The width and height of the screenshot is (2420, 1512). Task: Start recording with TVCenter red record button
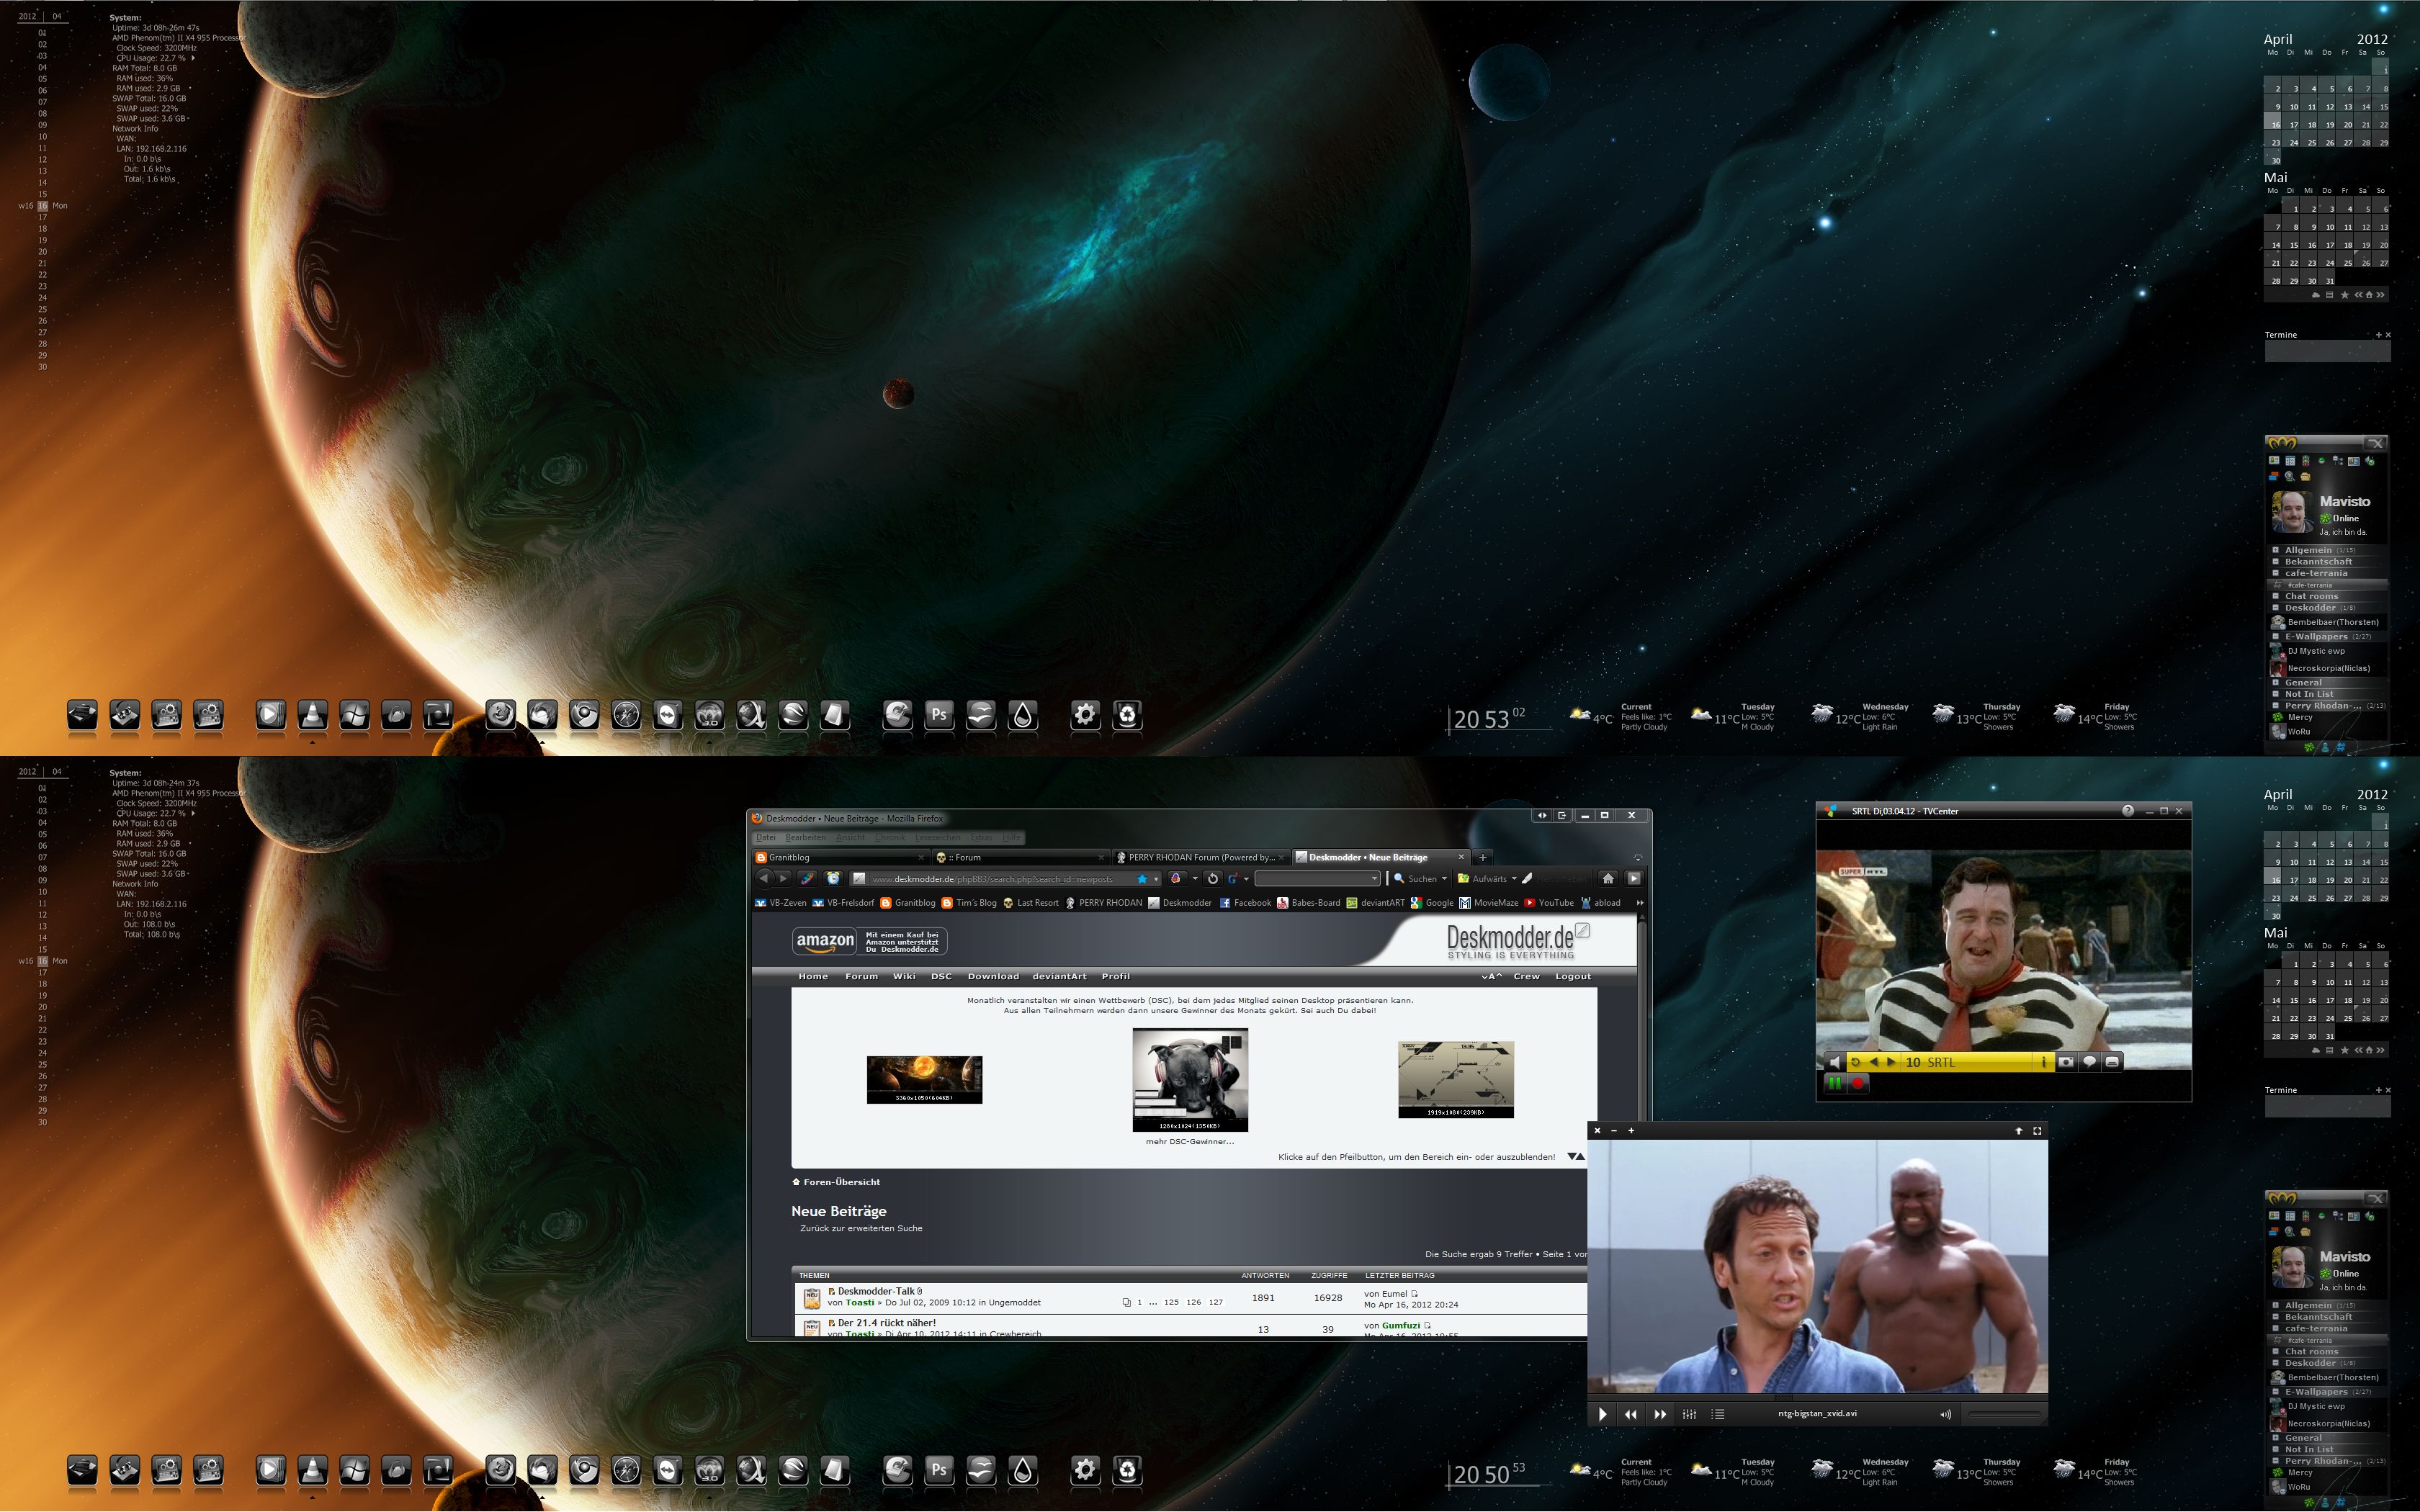click(x=1858, y=1083)
